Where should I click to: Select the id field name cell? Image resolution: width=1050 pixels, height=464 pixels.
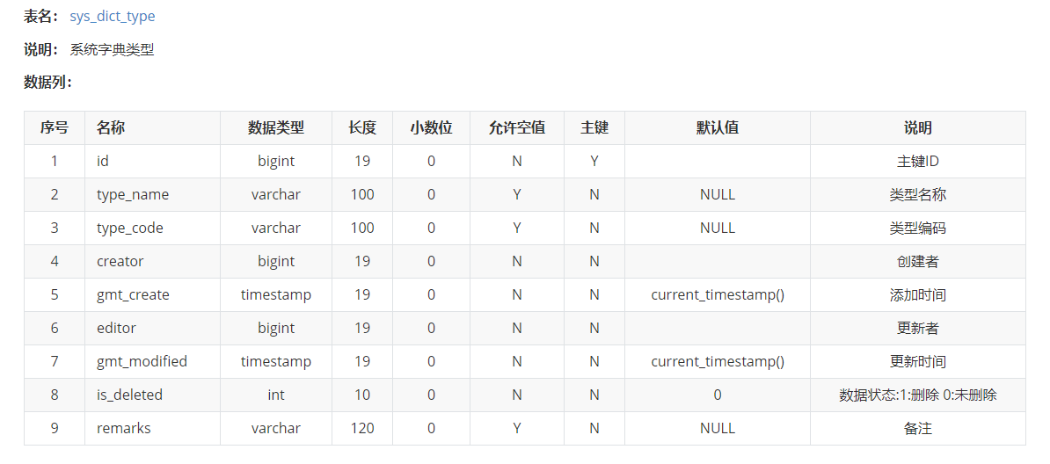pyautogui.click(x=103, y=162)
